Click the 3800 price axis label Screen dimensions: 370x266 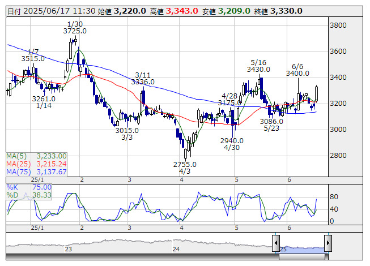[338, 25]
